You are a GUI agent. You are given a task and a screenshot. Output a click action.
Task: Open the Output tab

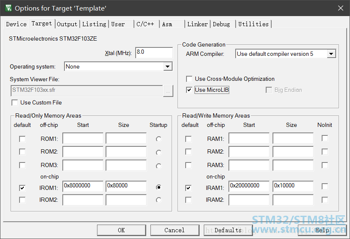click(67, 24)
